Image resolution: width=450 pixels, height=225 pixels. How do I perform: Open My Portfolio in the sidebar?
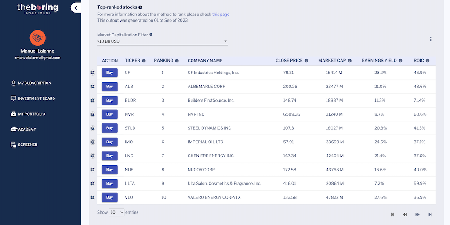coord(31,114)
